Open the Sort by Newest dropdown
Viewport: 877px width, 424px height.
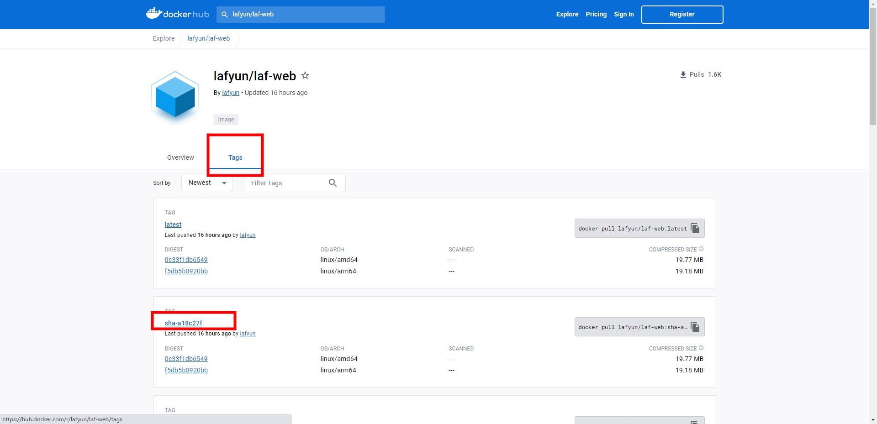(207, 183)
